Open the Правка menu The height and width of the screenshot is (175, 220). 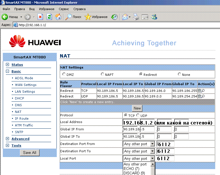click(20, 9)
